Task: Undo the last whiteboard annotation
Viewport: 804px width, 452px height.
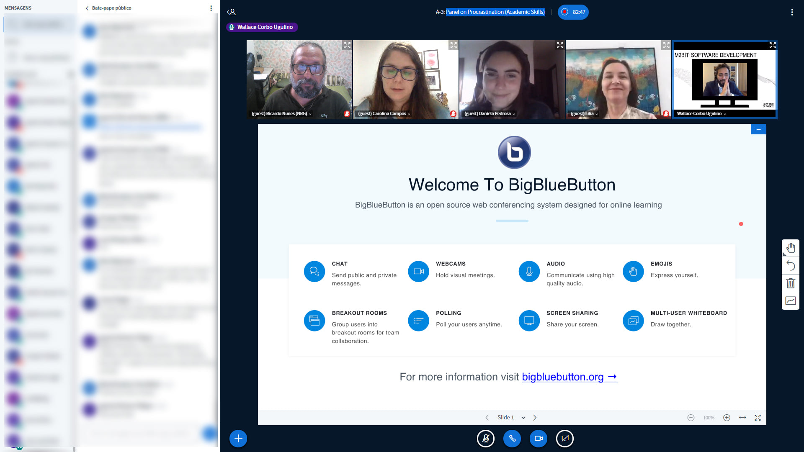Action: pos(791,266)
